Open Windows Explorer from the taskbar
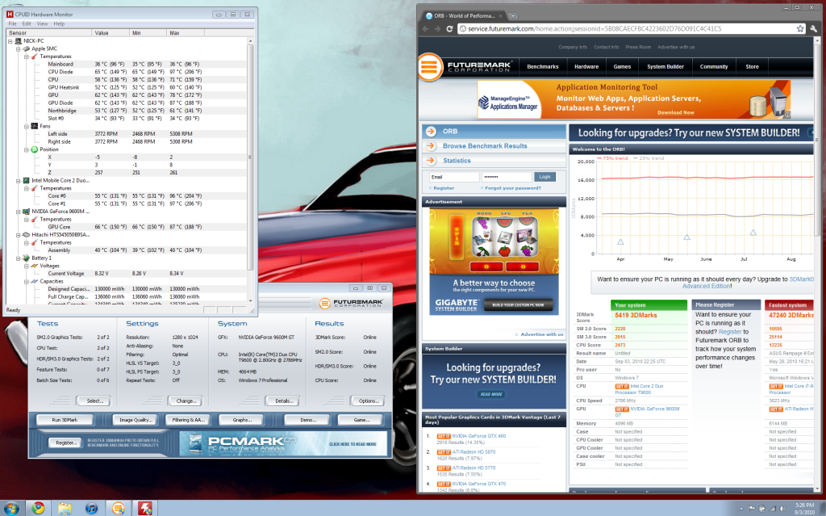Screen dimensions: 826x516 (x=65, y=508)
